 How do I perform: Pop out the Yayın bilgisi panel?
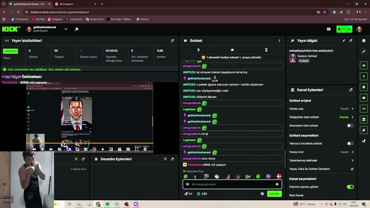[351, 41]
